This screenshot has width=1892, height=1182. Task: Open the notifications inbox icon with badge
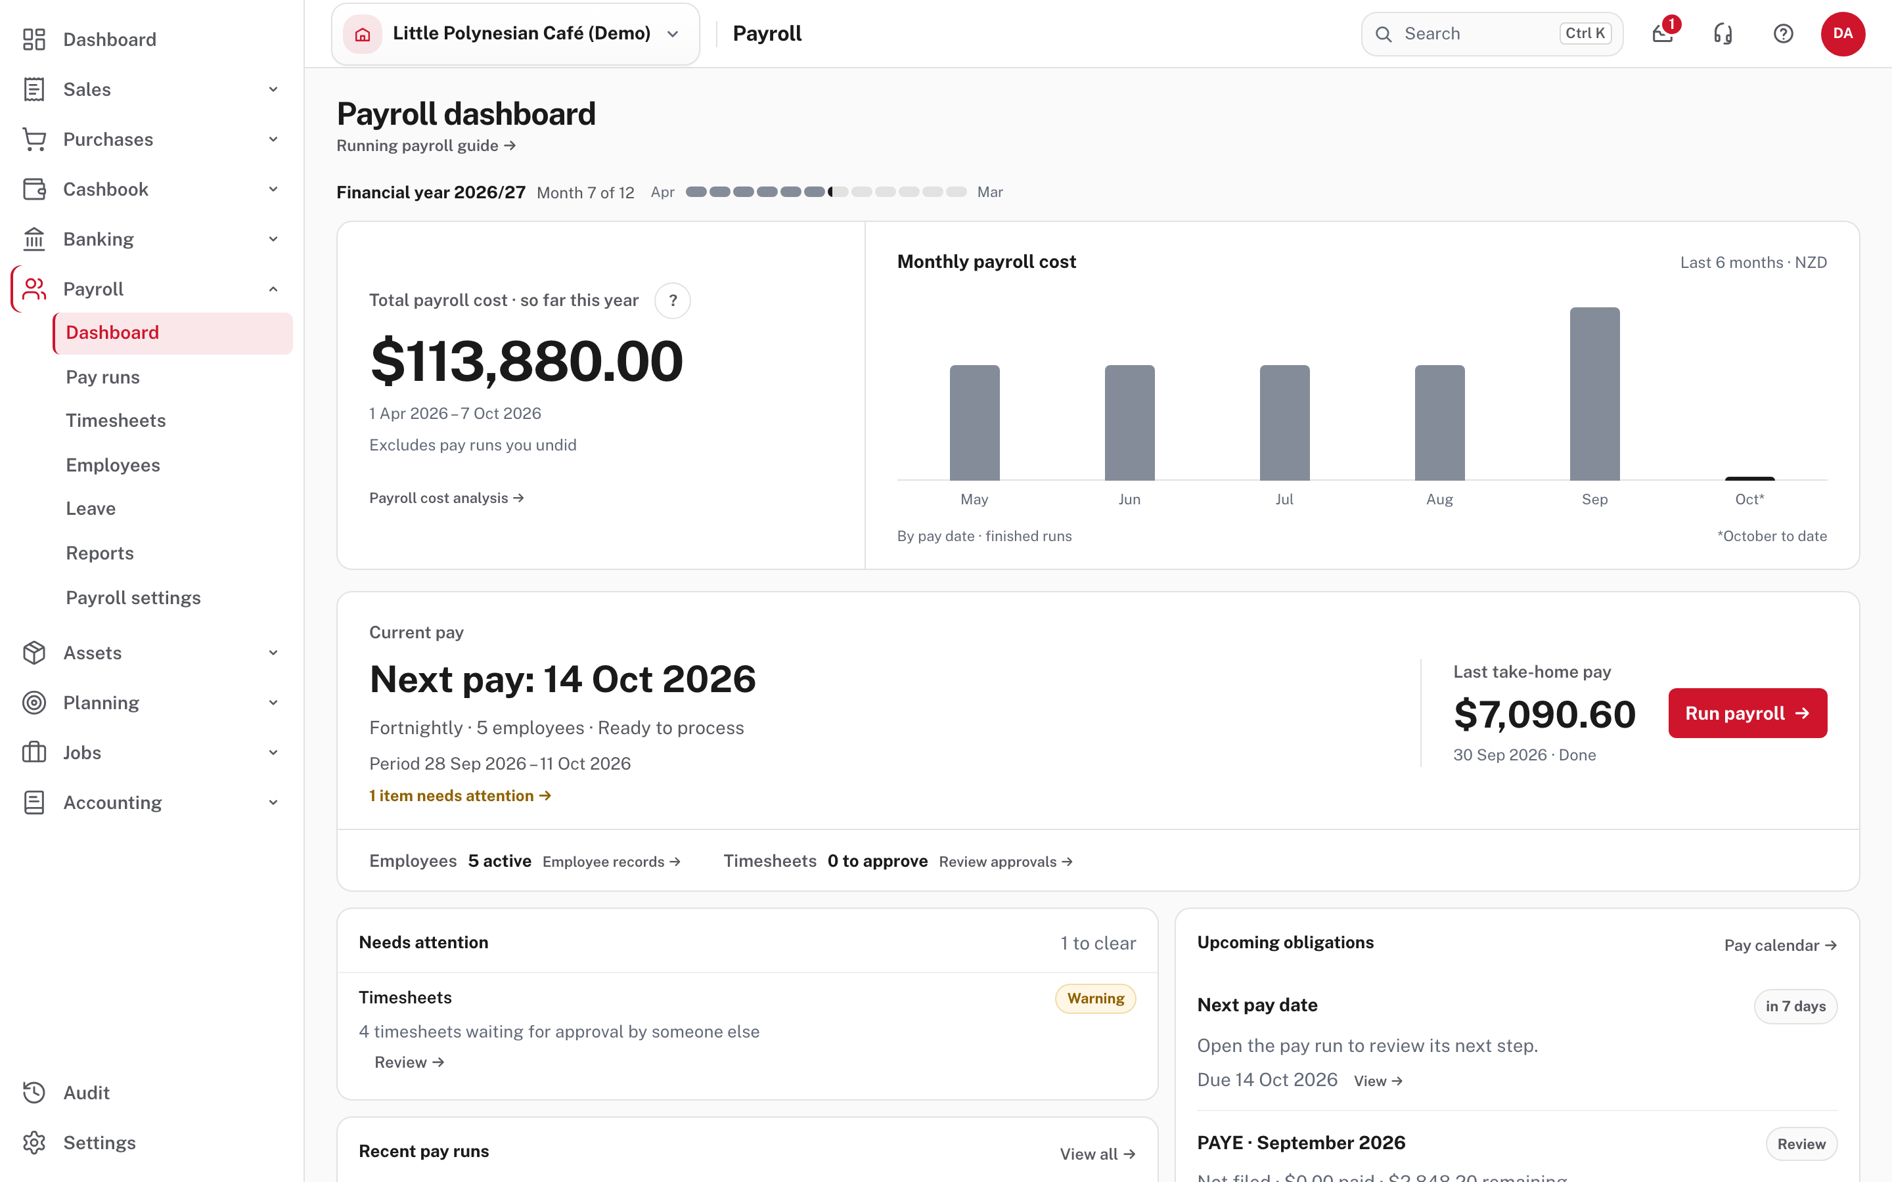pos(1663,33)
